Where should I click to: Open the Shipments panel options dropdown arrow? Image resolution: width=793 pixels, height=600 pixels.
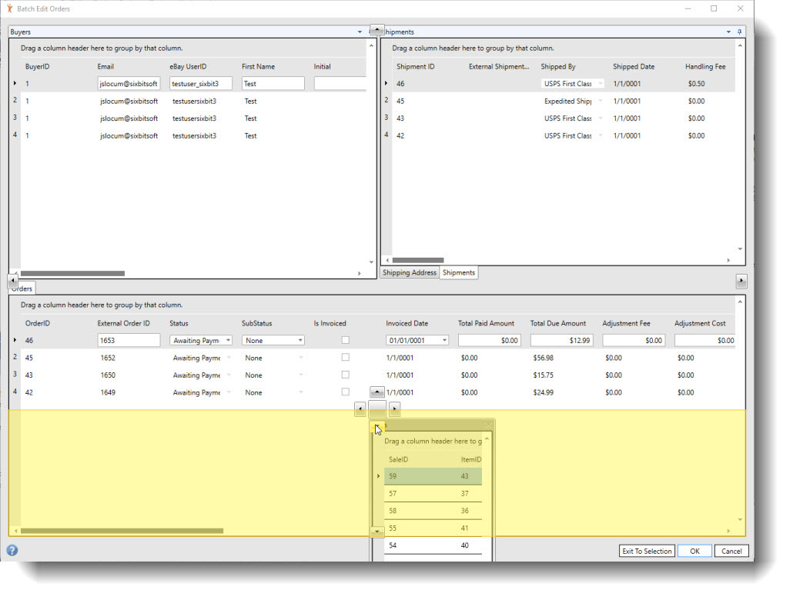(728, 32)
